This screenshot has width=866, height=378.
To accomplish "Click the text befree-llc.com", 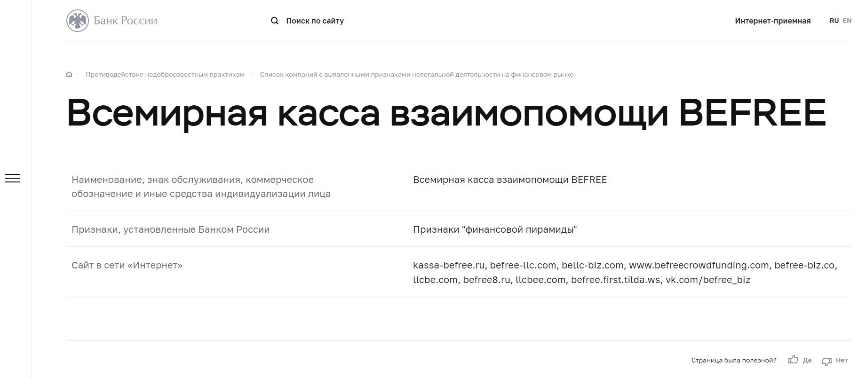I will [523, 265].
